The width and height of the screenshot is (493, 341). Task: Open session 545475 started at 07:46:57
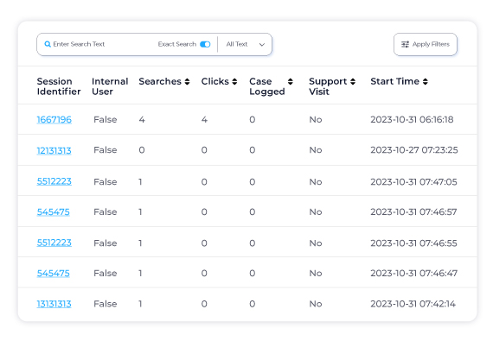tap(53, 212)
